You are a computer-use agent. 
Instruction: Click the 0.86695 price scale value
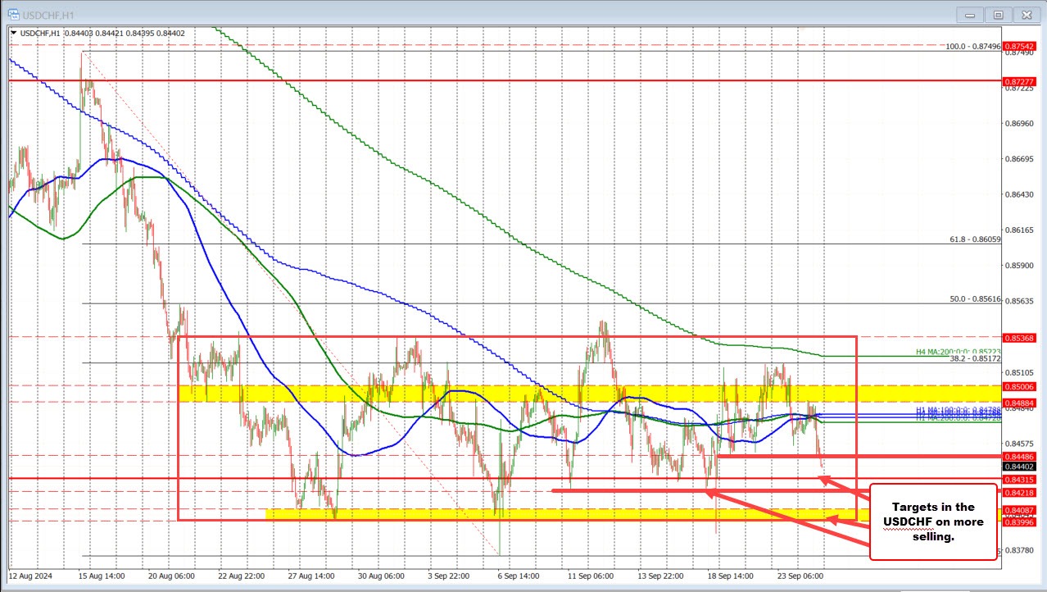click(x=1021, y=159)
